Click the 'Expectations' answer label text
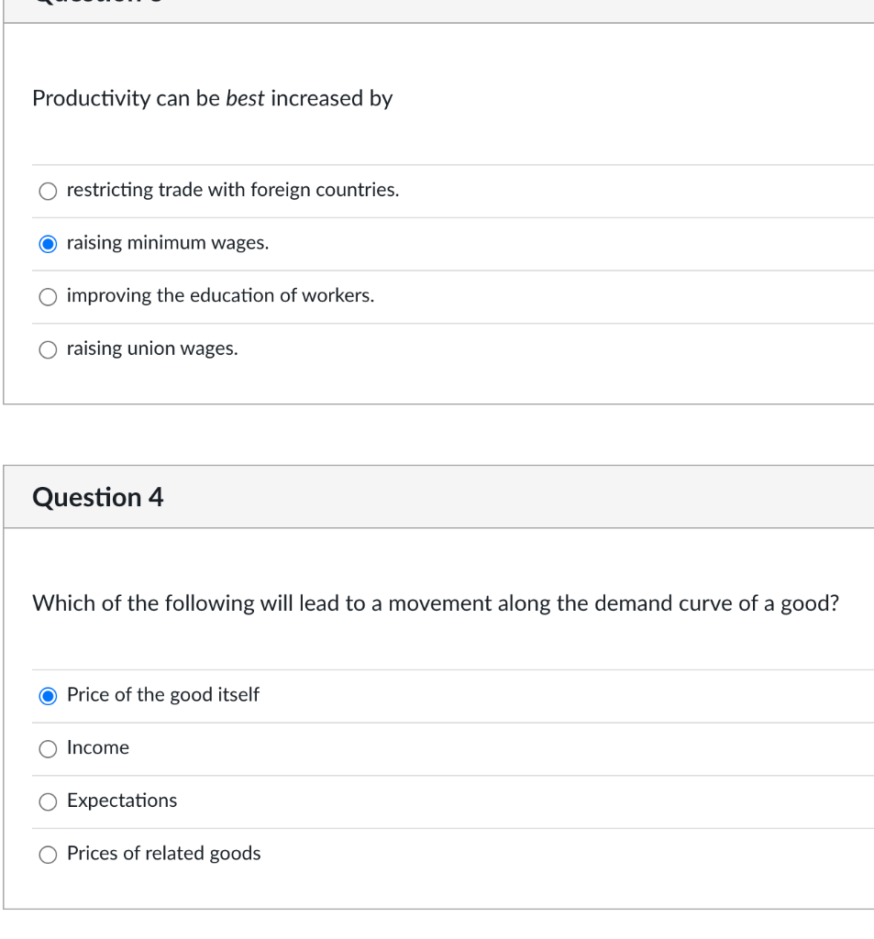 [122, 801]
